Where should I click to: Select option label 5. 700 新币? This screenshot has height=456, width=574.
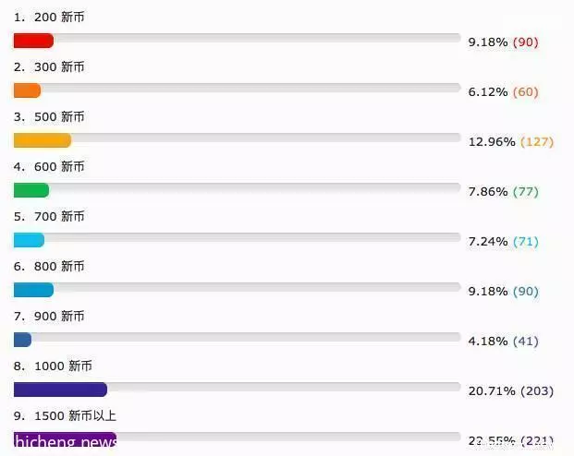tap(49, 216)
